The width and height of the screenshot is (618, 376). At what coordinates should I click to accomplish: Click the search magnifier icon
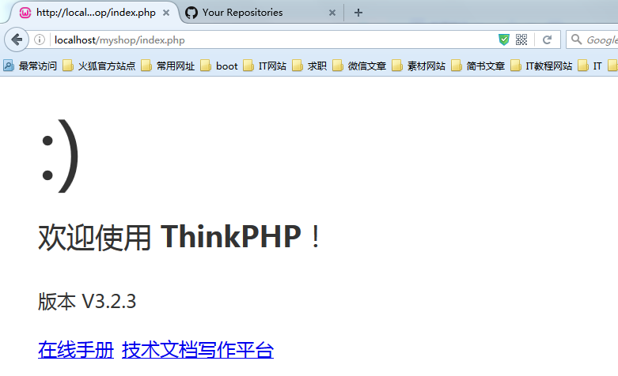point(576,39)
